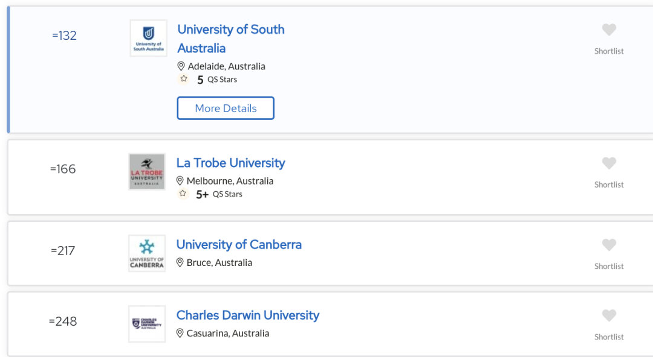Click the University of Canberra logo
Image resolution: width=653 pixels, height=357 pixels.
click(x=147, y=253)
